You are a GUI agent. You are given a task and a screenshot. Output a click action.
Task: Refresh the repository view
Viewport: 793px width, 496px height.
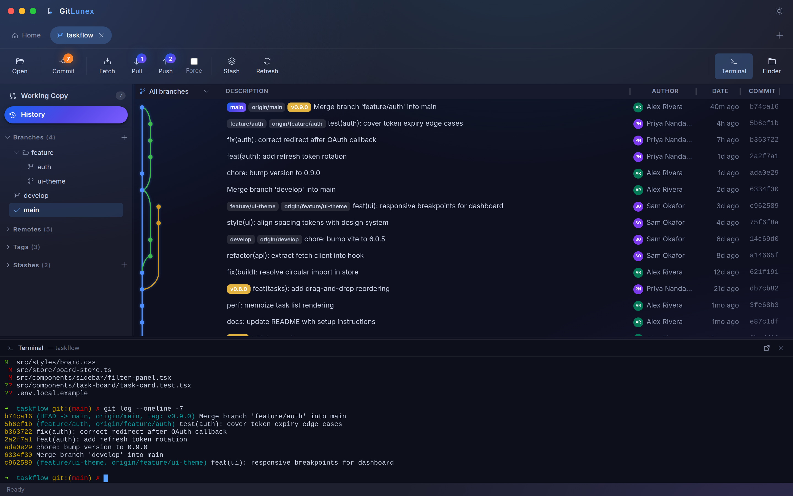pos(267,66)
